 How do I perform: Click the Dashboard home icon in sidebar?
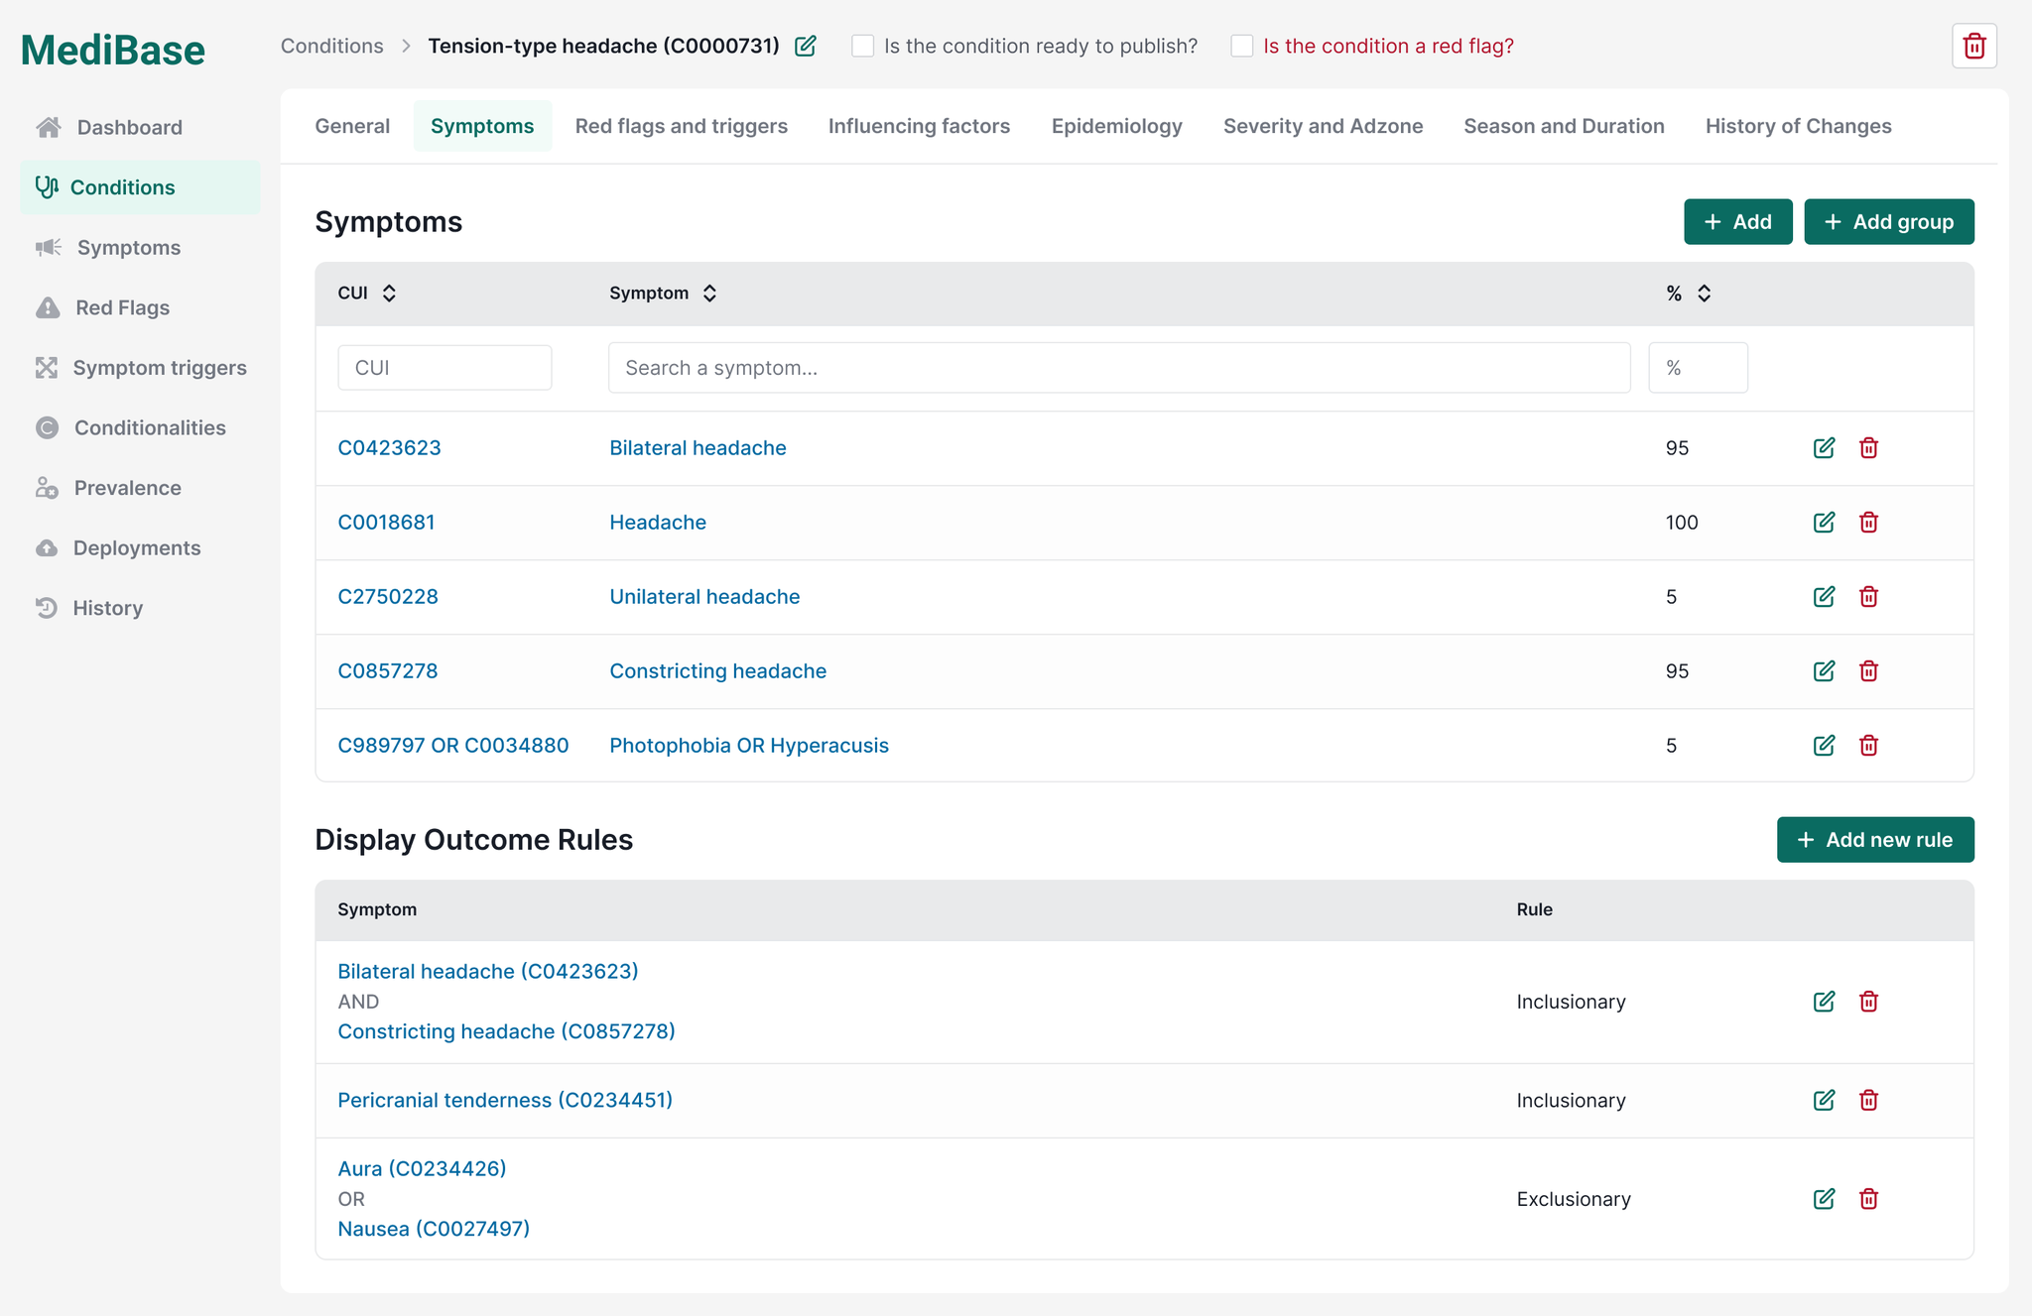click(48, 127)
